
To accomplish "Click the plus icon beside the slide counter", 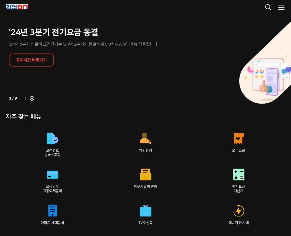I will tap(32, 98).
